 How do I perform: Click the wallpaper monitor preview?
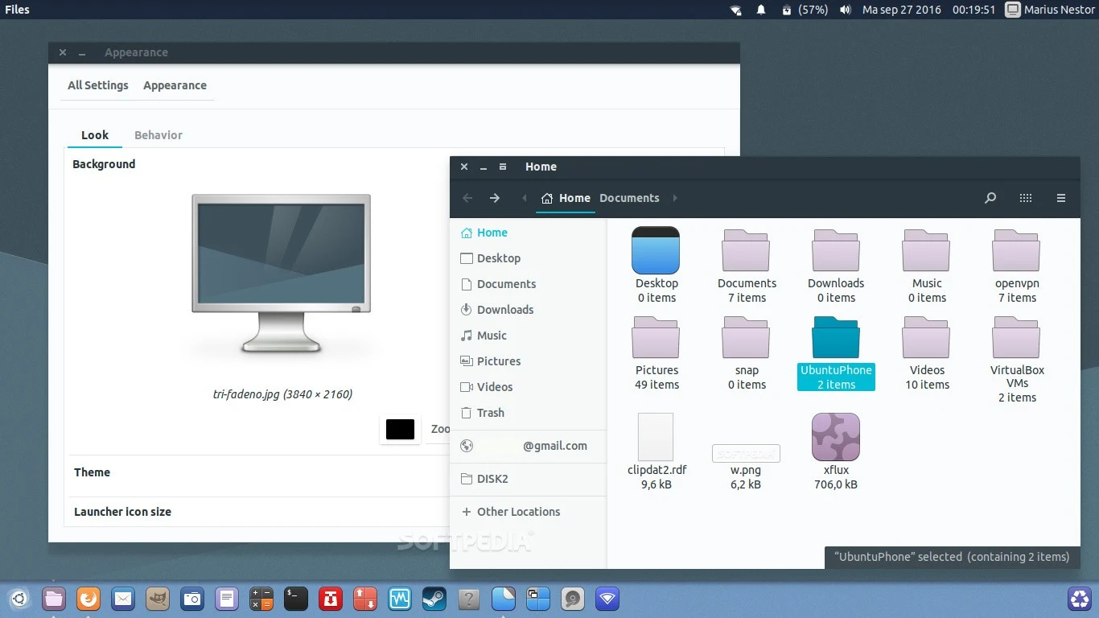point(282,274)
